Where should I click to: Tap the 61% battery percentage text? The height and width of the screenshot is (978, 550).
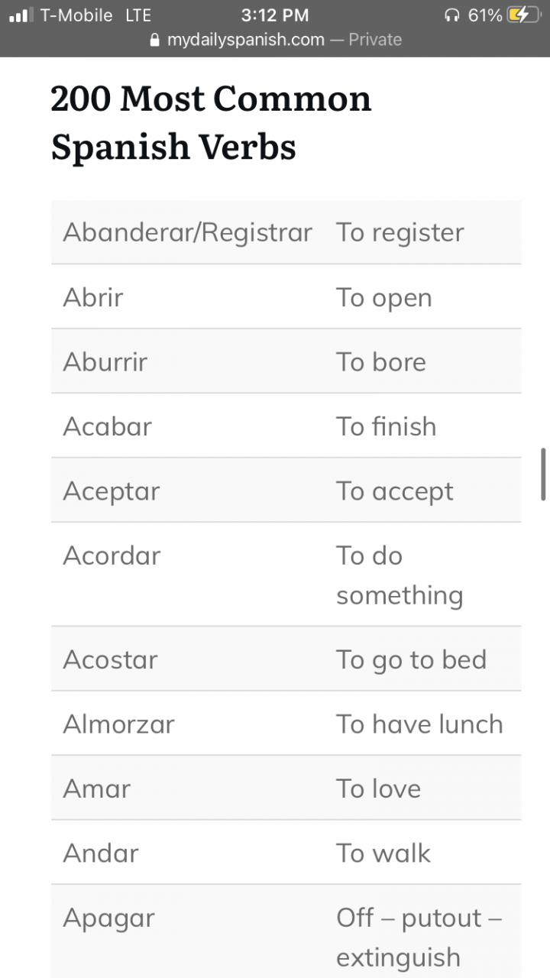click(x=484, y=15)
